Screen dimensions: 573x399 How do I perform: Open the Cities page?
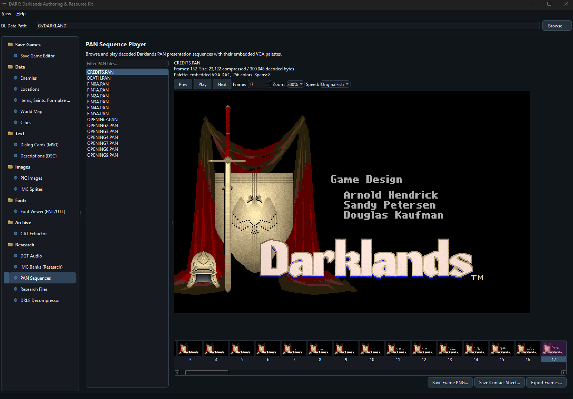[x=26, y=123]
